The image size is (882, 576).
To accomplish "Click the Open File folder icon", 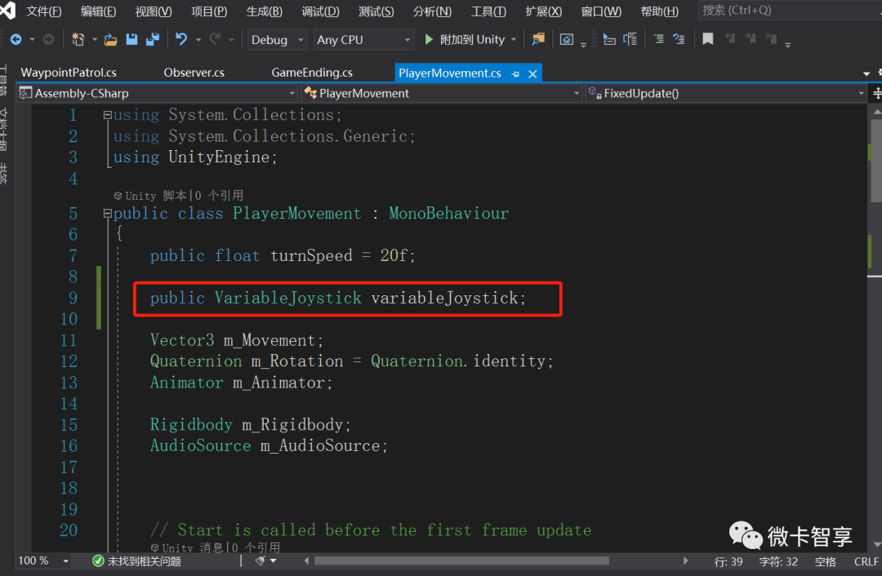I will [110, 39].
